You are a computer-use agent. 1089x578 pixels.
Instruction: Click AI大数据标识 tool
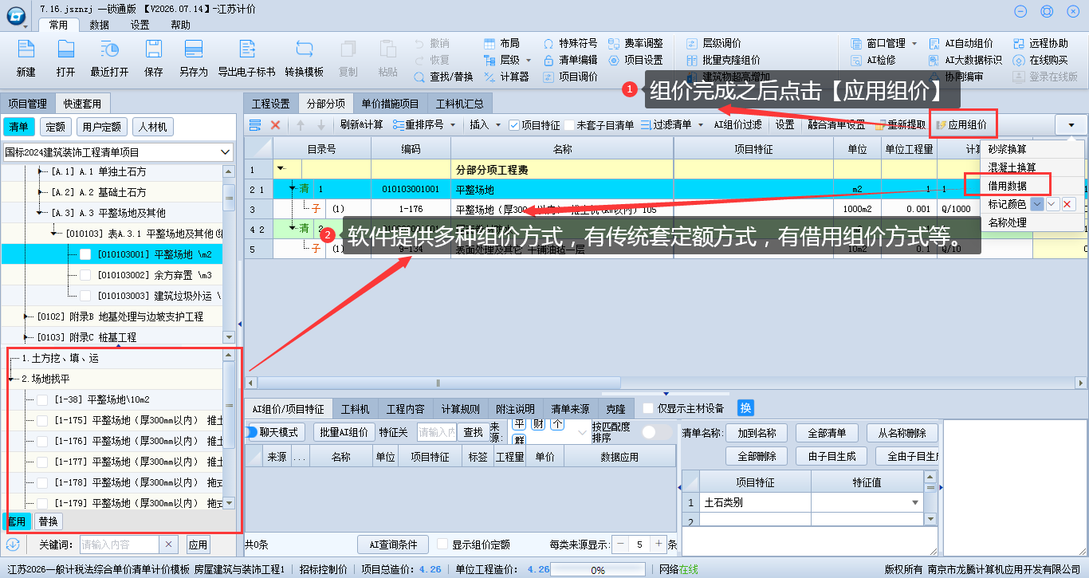click(x=965, y=60)
